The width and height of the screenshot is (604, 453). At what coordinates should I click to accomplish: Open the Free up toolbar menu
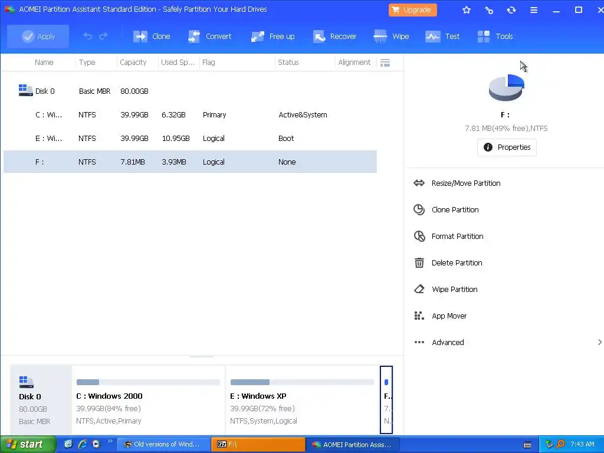[273, 36]
